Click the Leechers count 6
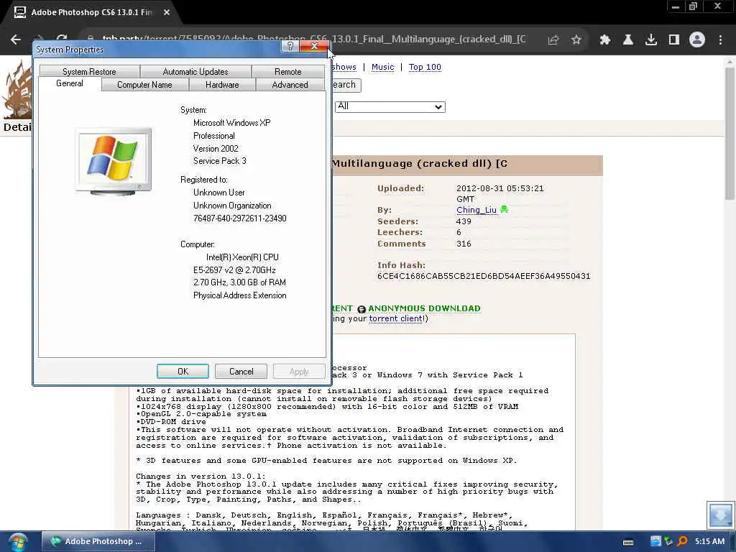This screenshot has width=736, height=552. [x=459, y=232]
